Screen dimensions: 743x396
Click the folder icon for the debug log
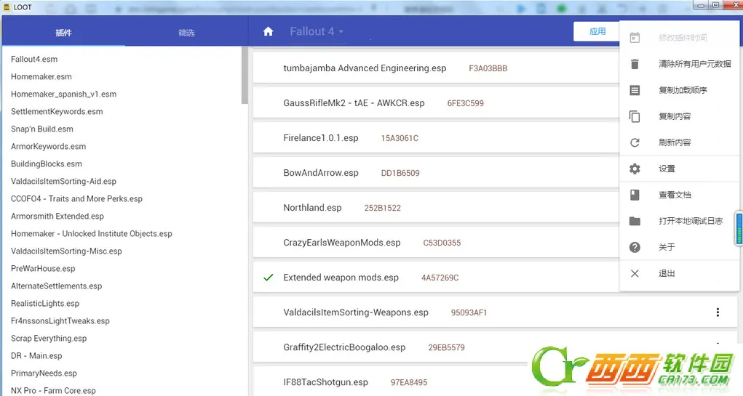635,221
